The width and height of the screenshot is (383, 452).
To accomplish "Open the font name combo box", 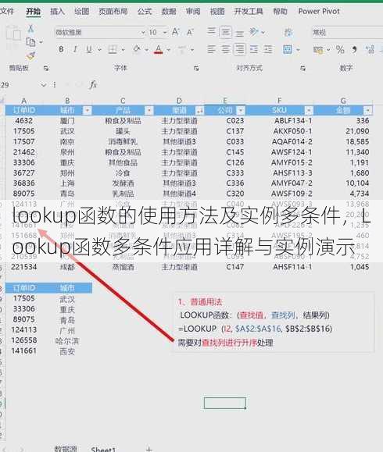I will pyautogui.click(x=101, y=32).
